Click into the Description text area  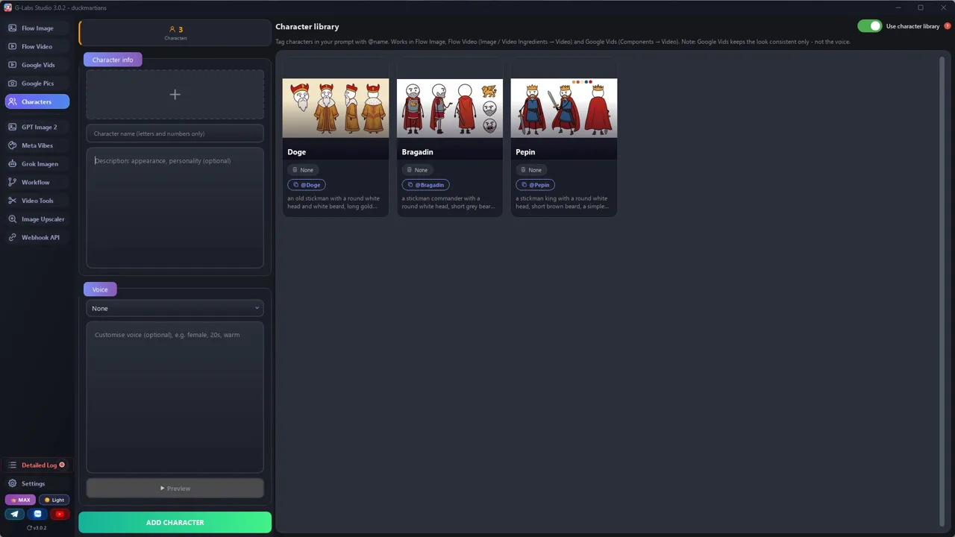(x=175, y=208)
